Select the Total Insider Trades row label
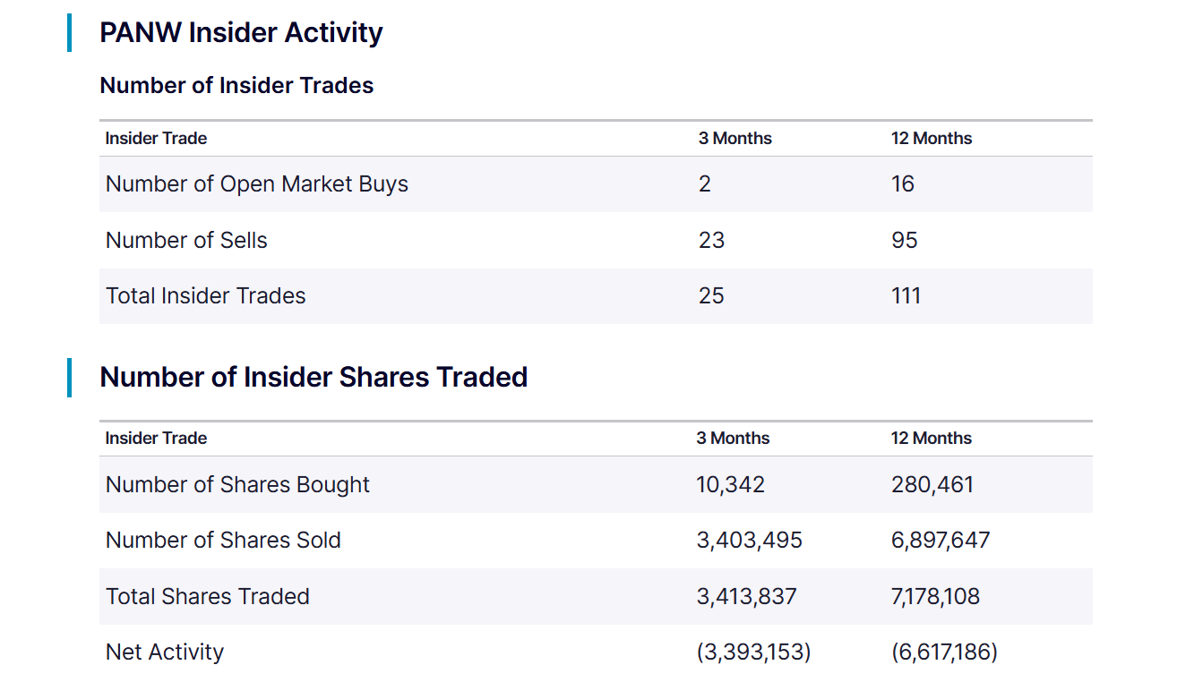 point(206,296)
